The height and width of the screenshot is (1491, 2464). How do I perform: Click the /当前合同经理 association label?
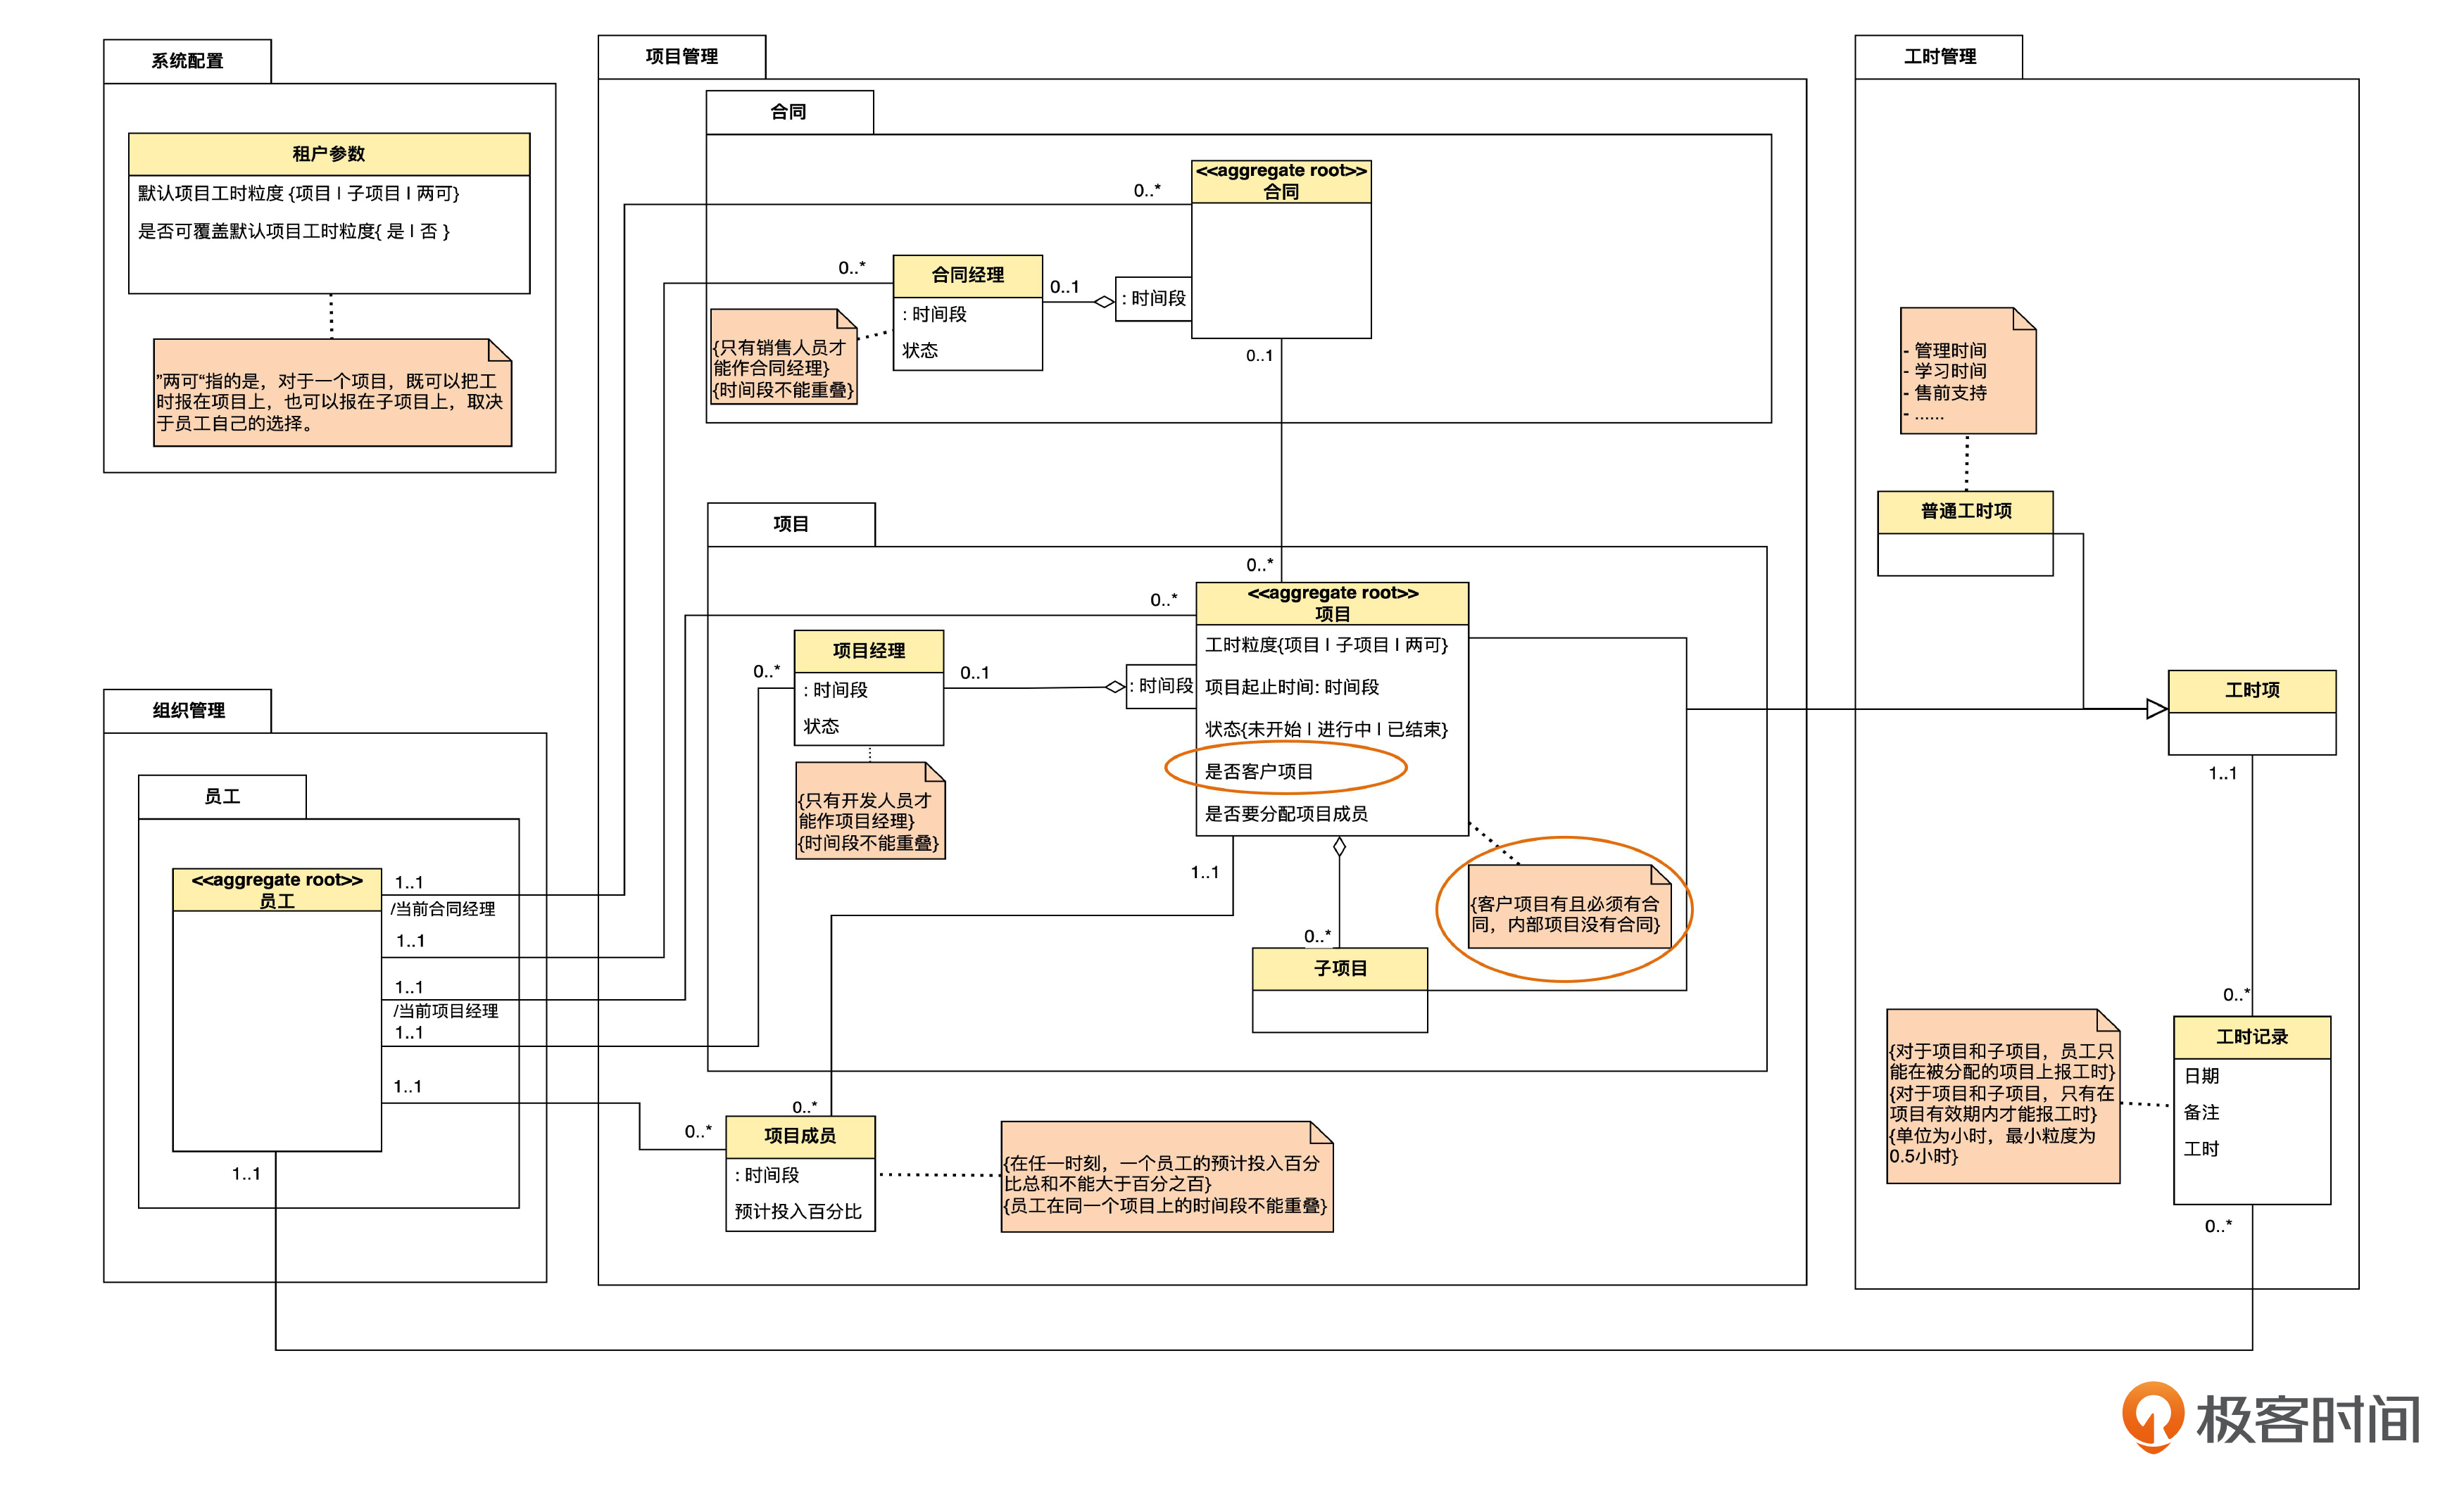[443, 909]
